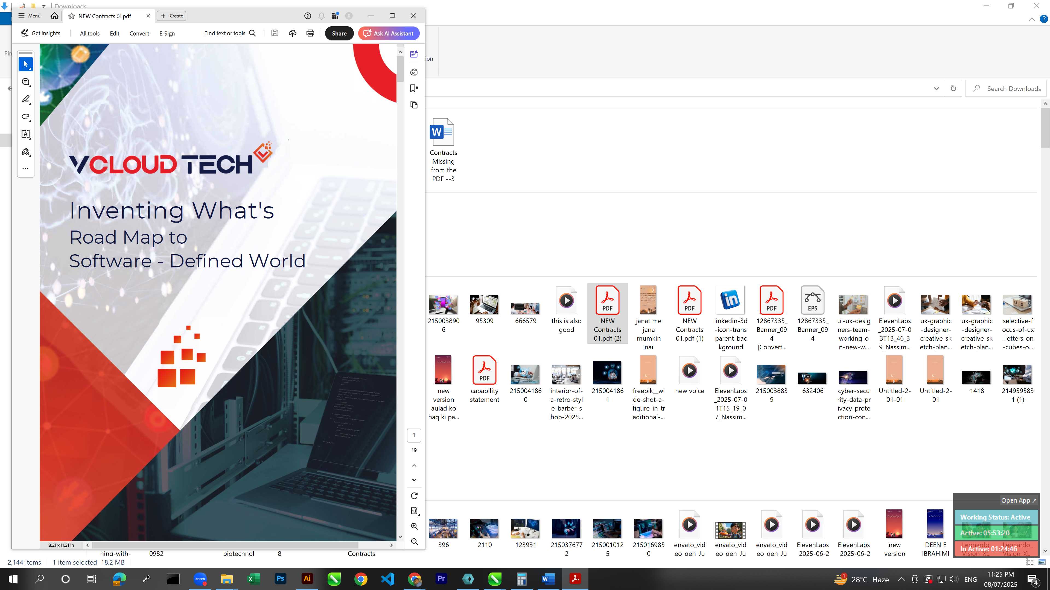
Task: Click the Share button
Action: 339,33
